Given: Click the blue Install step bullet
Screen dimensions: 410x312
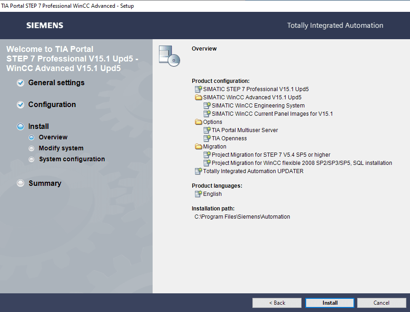Looking at the screenshot, I should [20, 127].
